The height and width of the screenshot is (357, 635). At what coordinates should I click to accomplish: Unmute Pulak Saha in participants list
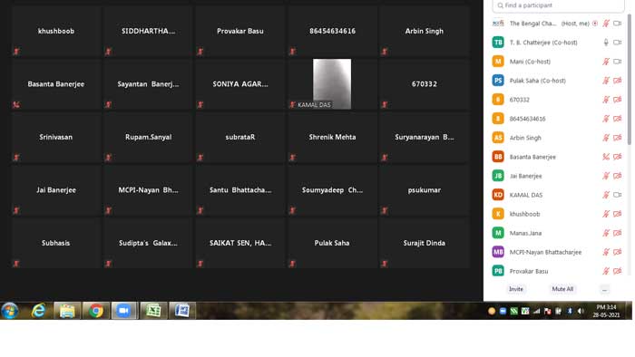click(x=606, y=81)
